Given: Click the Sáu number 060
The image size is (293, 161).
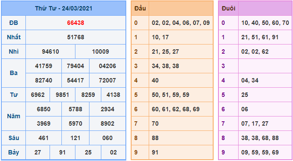Looking at the screenshot, I should [107, 138].
